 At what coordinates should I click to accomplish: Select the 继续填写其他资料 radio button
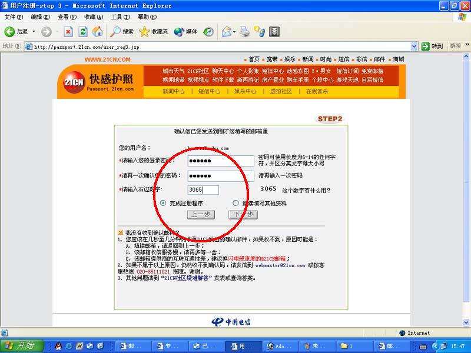pyautogui.click(x=236, y=203)
